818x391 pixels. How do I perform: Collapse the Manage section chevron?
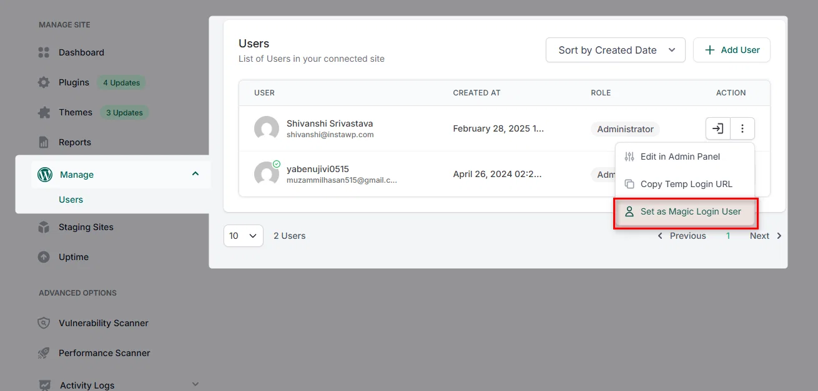(x=195, y=174)
